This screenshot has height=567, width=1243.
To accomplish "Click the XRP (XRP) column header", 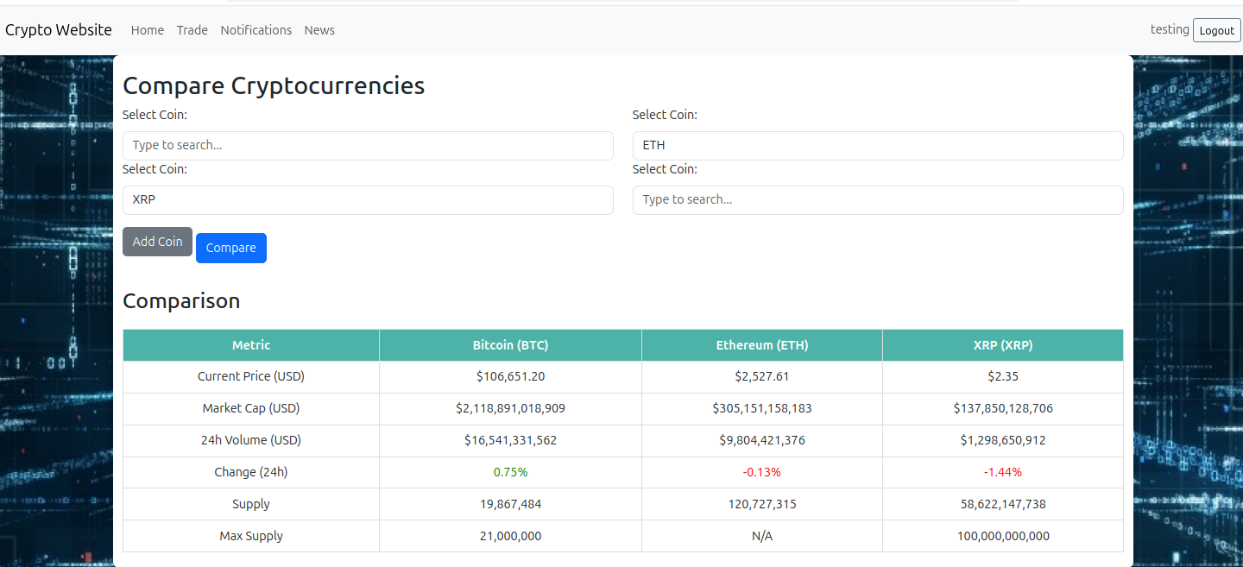I will [x=1003, y=345].
